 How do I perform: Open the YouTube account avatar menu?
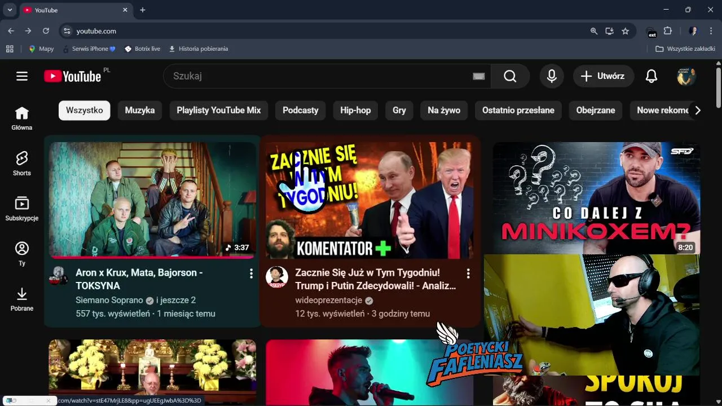[x=686, y=76]
